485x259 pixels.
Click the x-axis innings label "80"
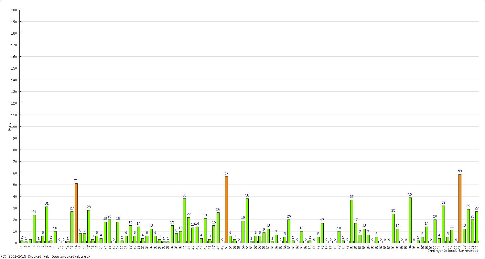(x=351, y=247)
